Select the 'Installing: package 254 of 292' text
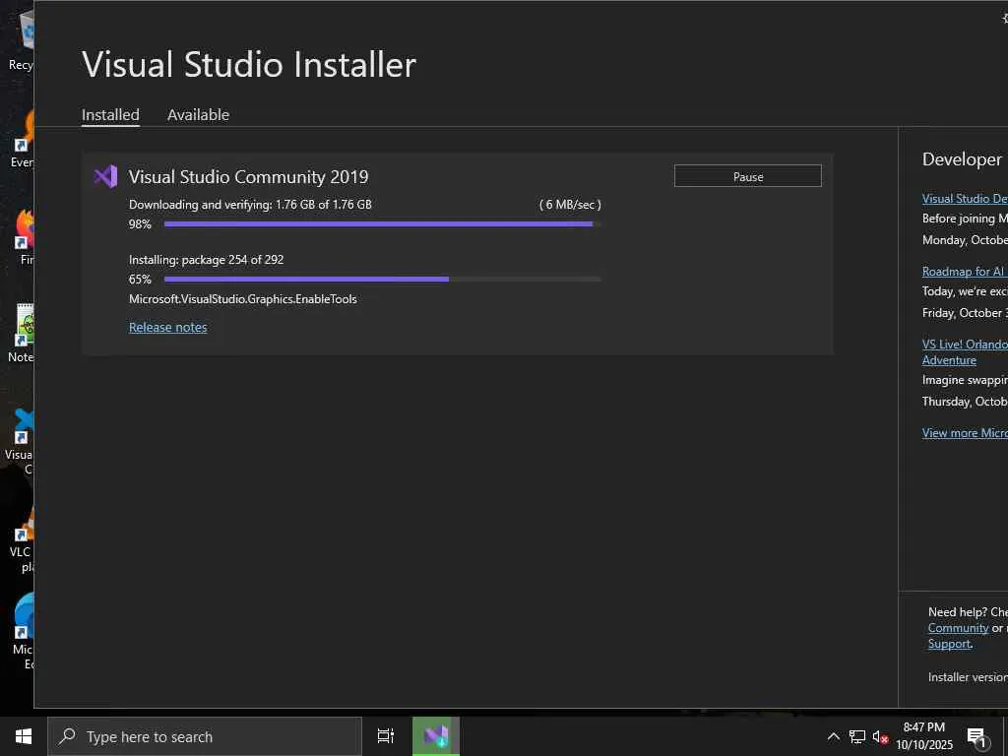 click(206, 260)
